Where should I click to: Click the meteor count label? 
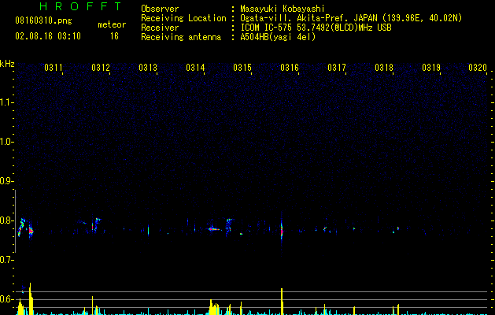pos(112,24)
